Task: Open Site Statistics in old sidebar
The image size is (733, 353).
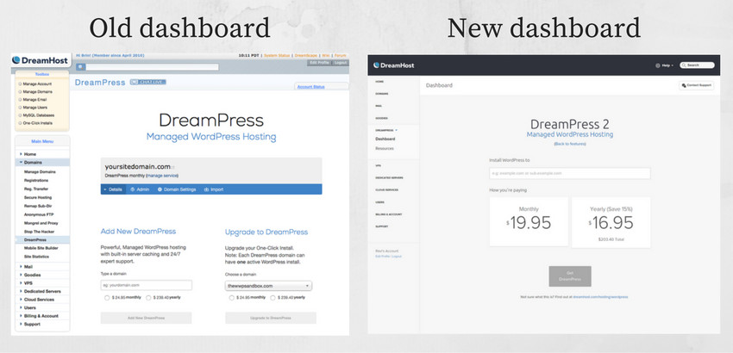Action: point(36,257)
